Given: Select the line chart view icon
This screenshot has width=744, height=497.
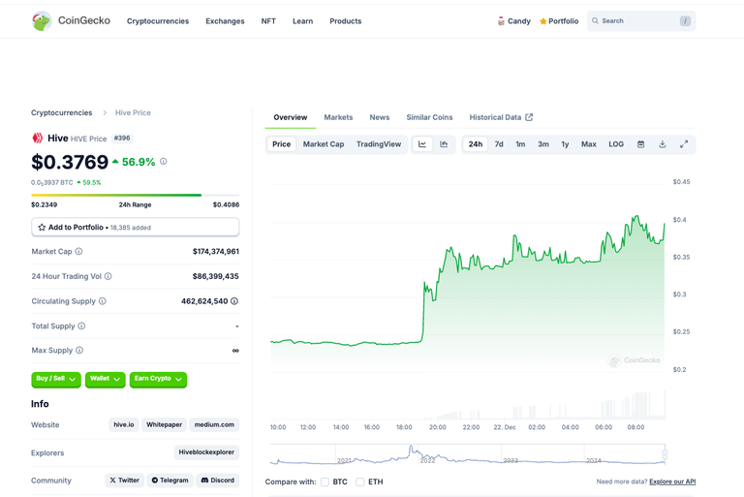Looking at the screenshot, I should (x=422, y=144).
